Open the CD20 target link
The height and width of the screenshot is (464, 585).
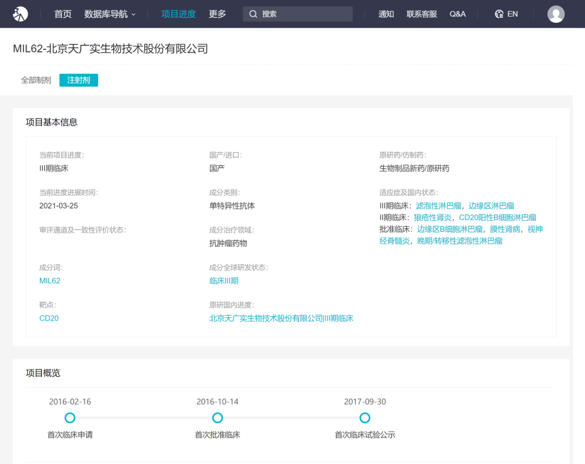point(49,318)
